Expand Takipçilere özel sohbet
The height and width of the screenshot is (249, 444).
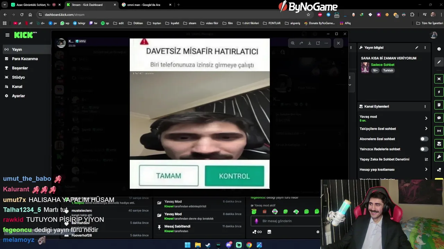[394, 129]
